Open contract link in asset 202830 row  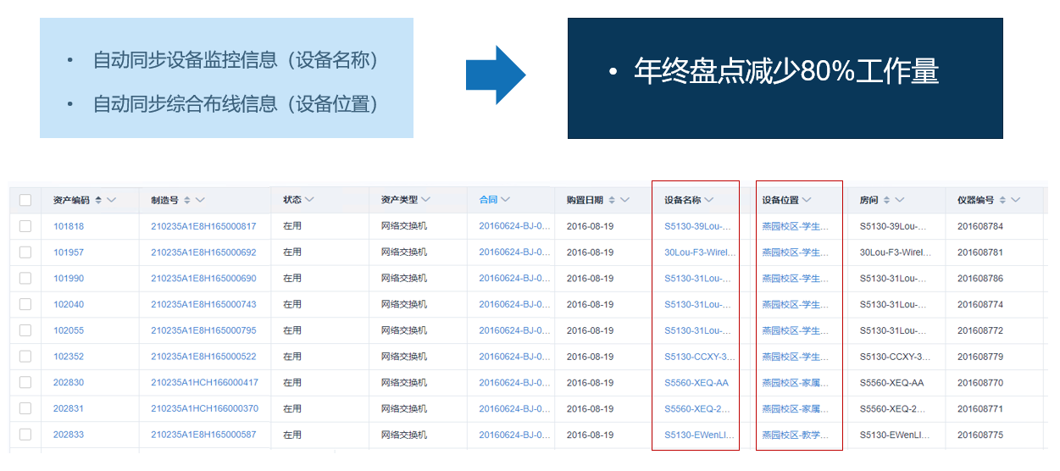click(x=514, y=382)
